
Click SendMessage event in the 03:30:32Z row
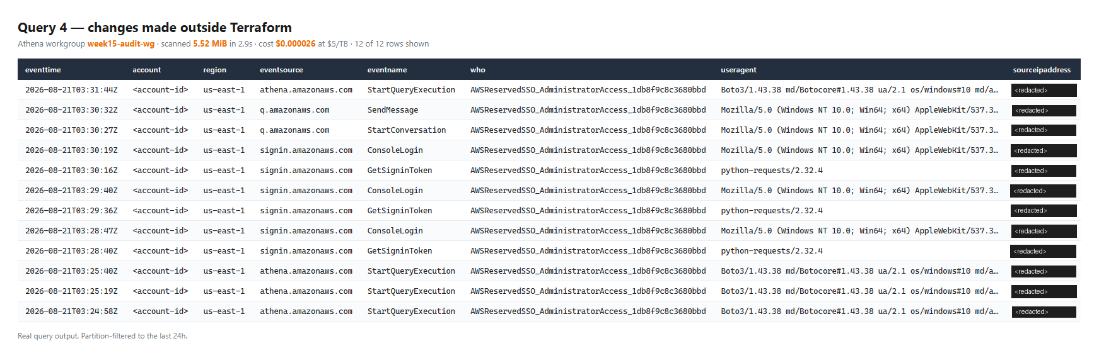coord(393,110)
